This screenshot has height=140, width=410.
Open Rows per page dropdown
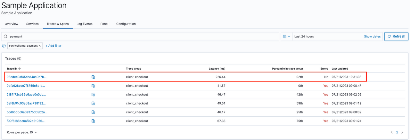click(22, 132)
